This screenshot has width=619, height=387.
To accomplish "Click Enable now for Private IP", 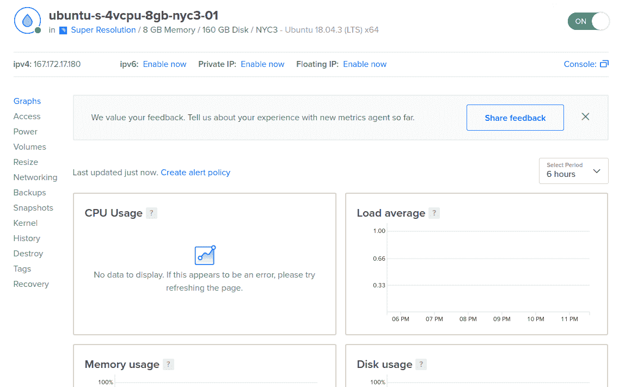I will pos(262,64).
